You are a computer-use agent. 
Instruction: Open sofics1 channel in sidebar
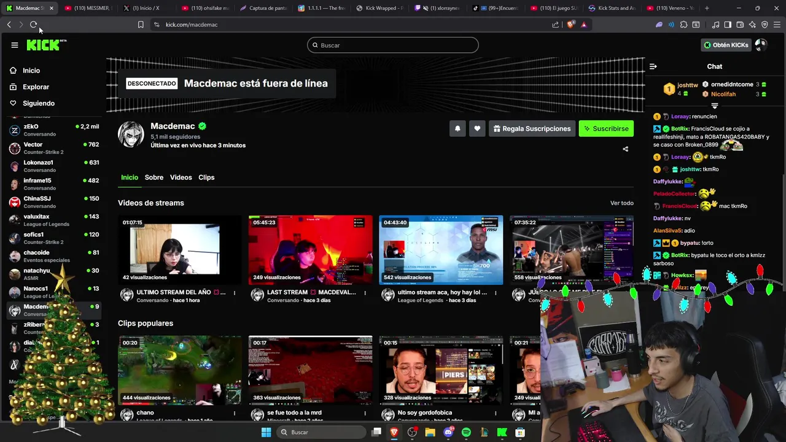[54, 238]
